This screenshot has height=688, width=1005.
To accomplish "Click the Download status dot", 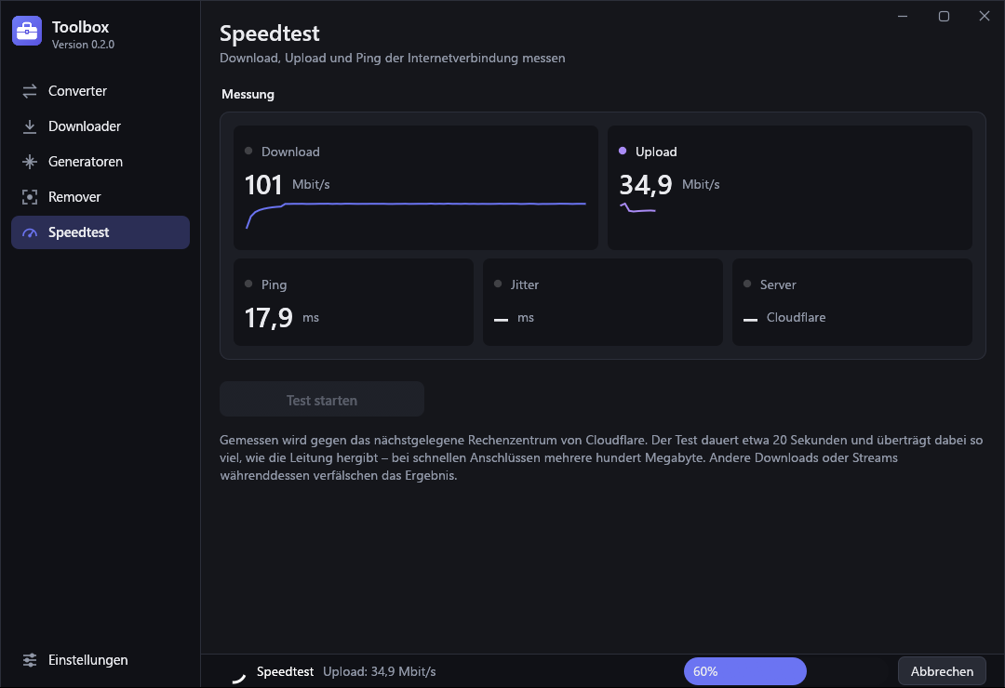I will pyautogui.click(x=248, y=152).
